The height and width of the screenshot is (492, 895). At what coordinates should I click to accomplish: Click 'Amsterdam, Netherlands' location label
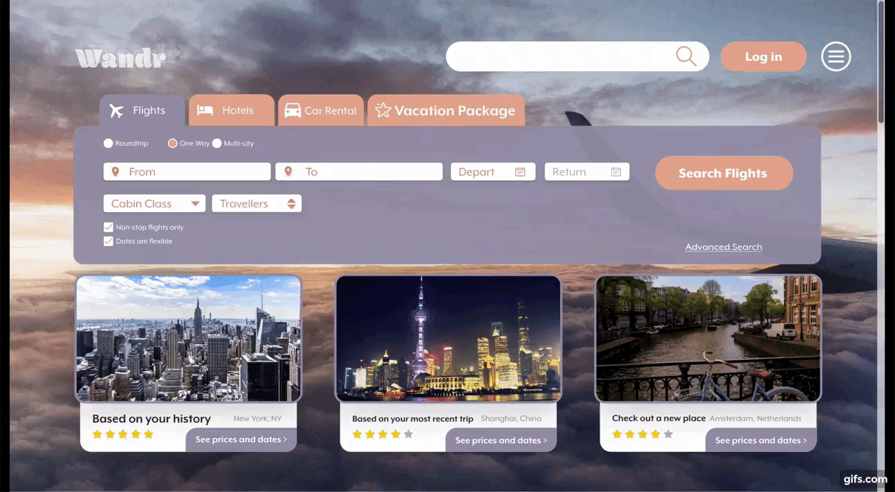coord(755,419)
